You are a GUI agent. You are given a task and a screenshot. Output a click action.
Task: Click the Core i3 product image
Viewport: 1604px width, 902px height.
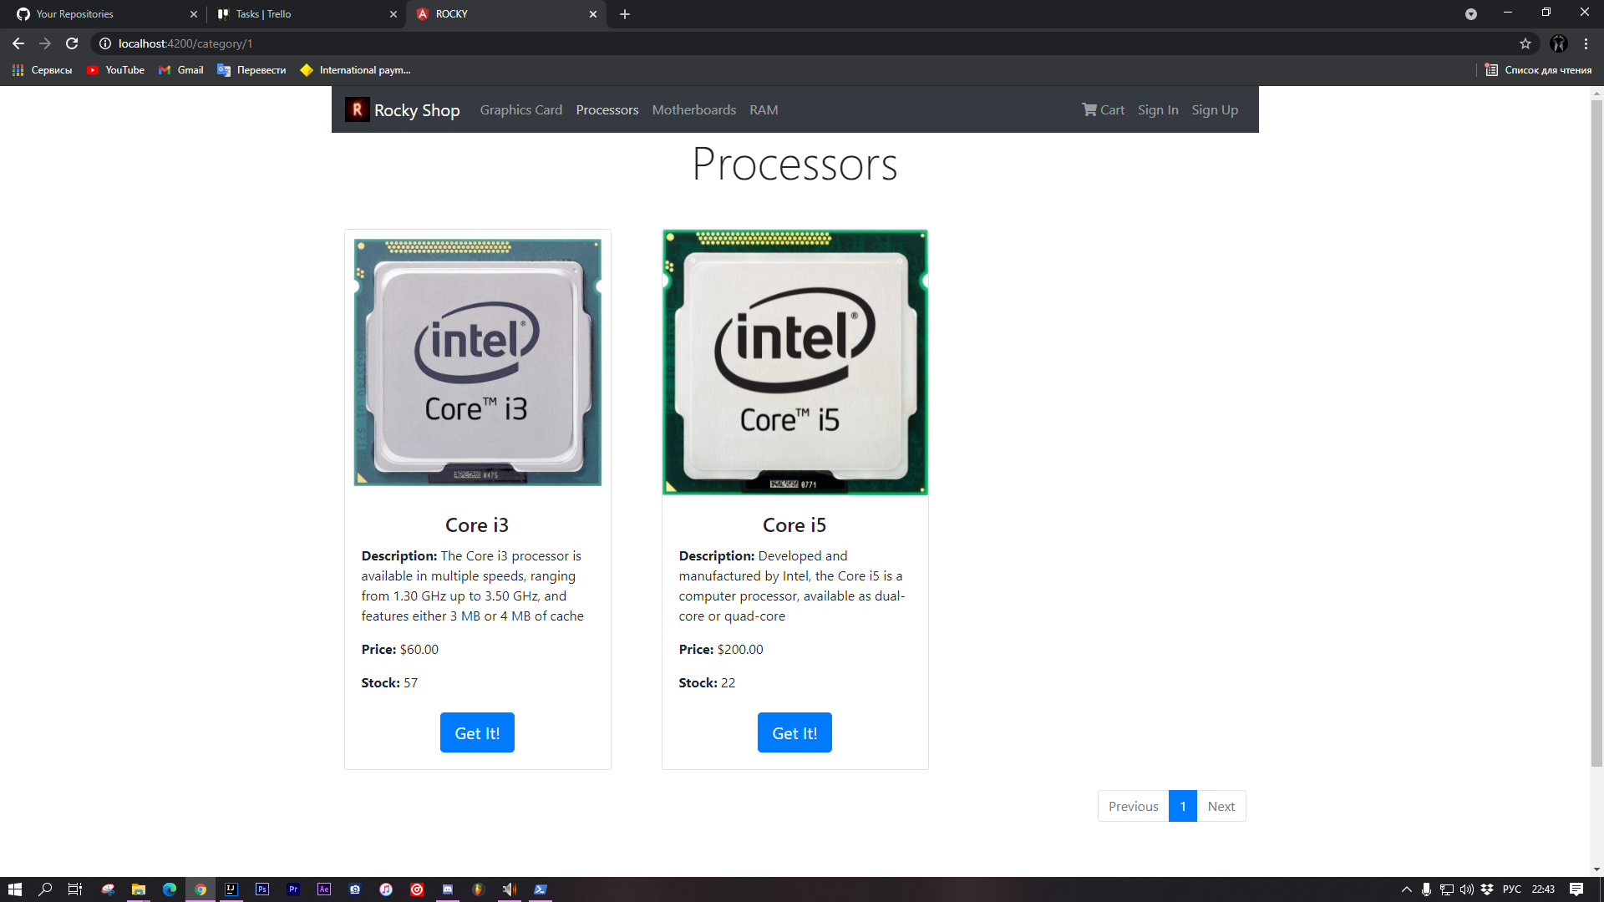click(x=477, y=362)
